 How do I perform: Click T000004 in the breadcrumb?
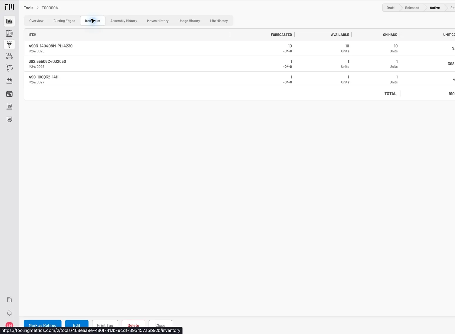[x=50, y=8]
